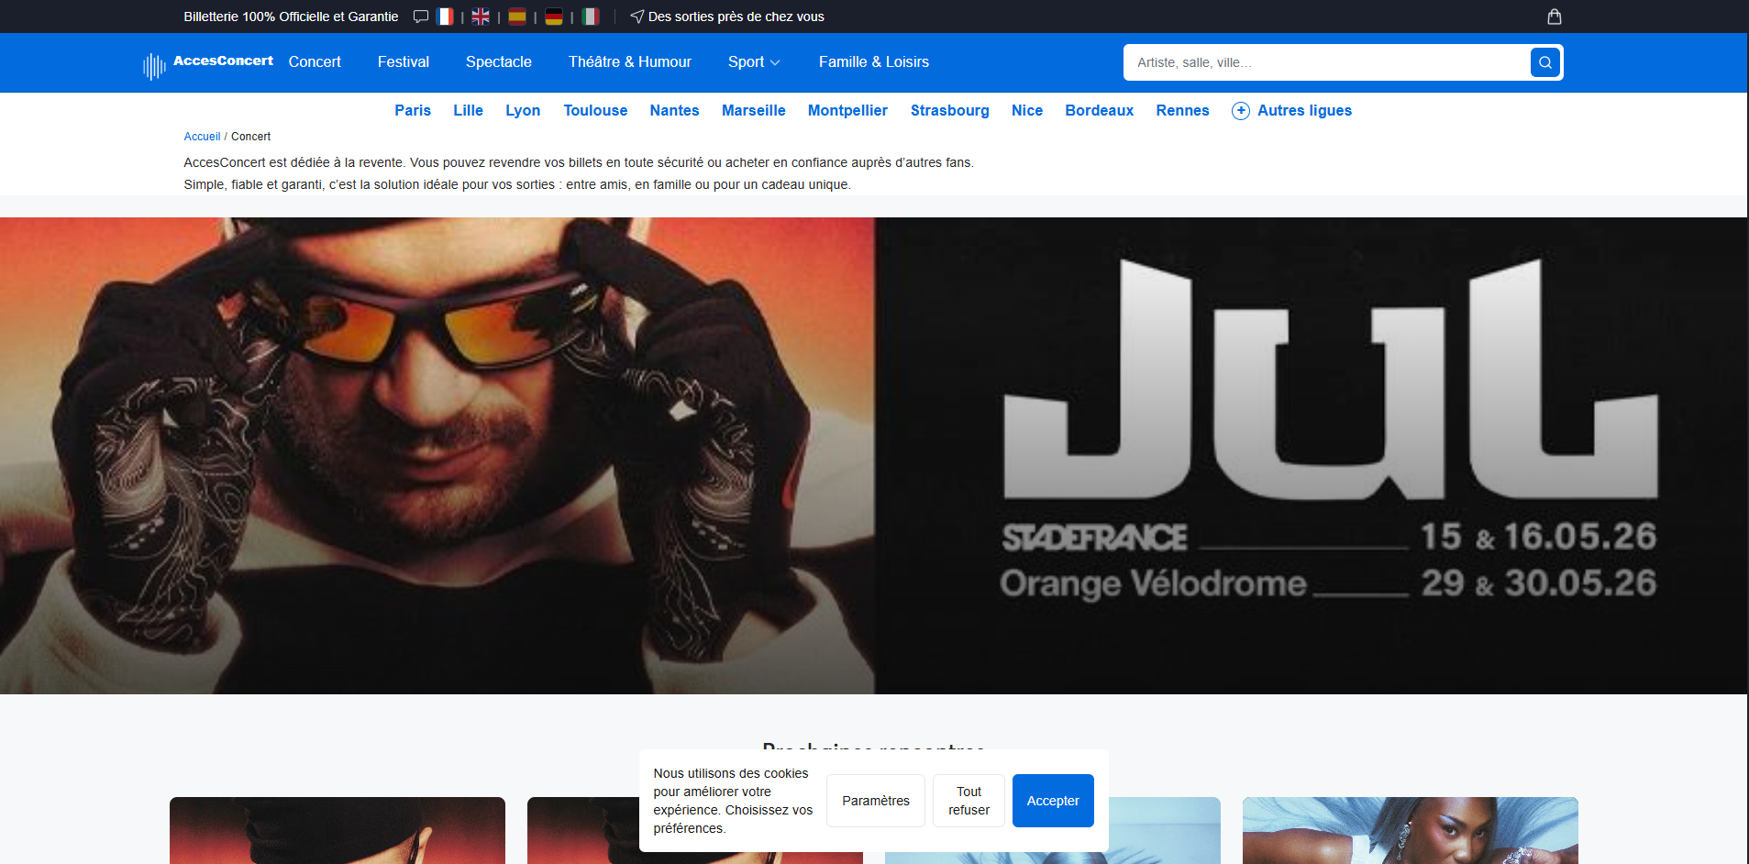Viewport: 1749px width, 864px height.
Task: Focus the Artiste, salle, ville search field
Action: pyautogui.click(x=1325, y=62)
